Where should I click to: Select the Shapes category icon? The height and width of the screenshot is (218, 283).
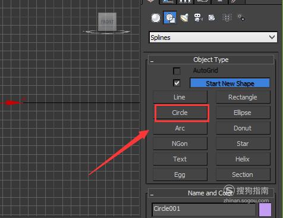coord(170,18)
